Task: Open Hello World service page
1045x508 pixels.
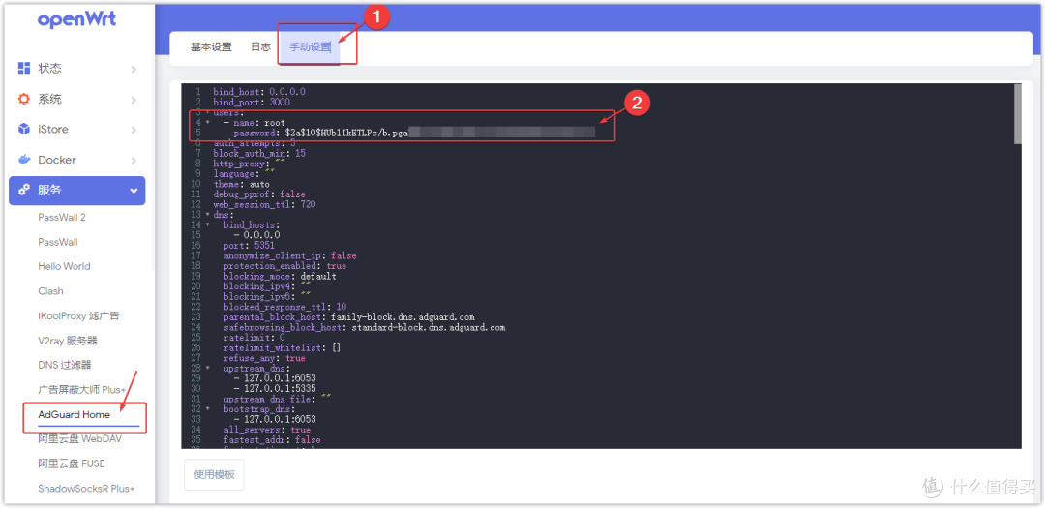Action: click(64, 266)
